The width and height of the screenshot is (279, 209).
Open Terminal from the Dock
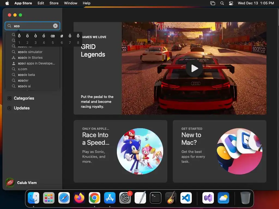click(156, 198)
